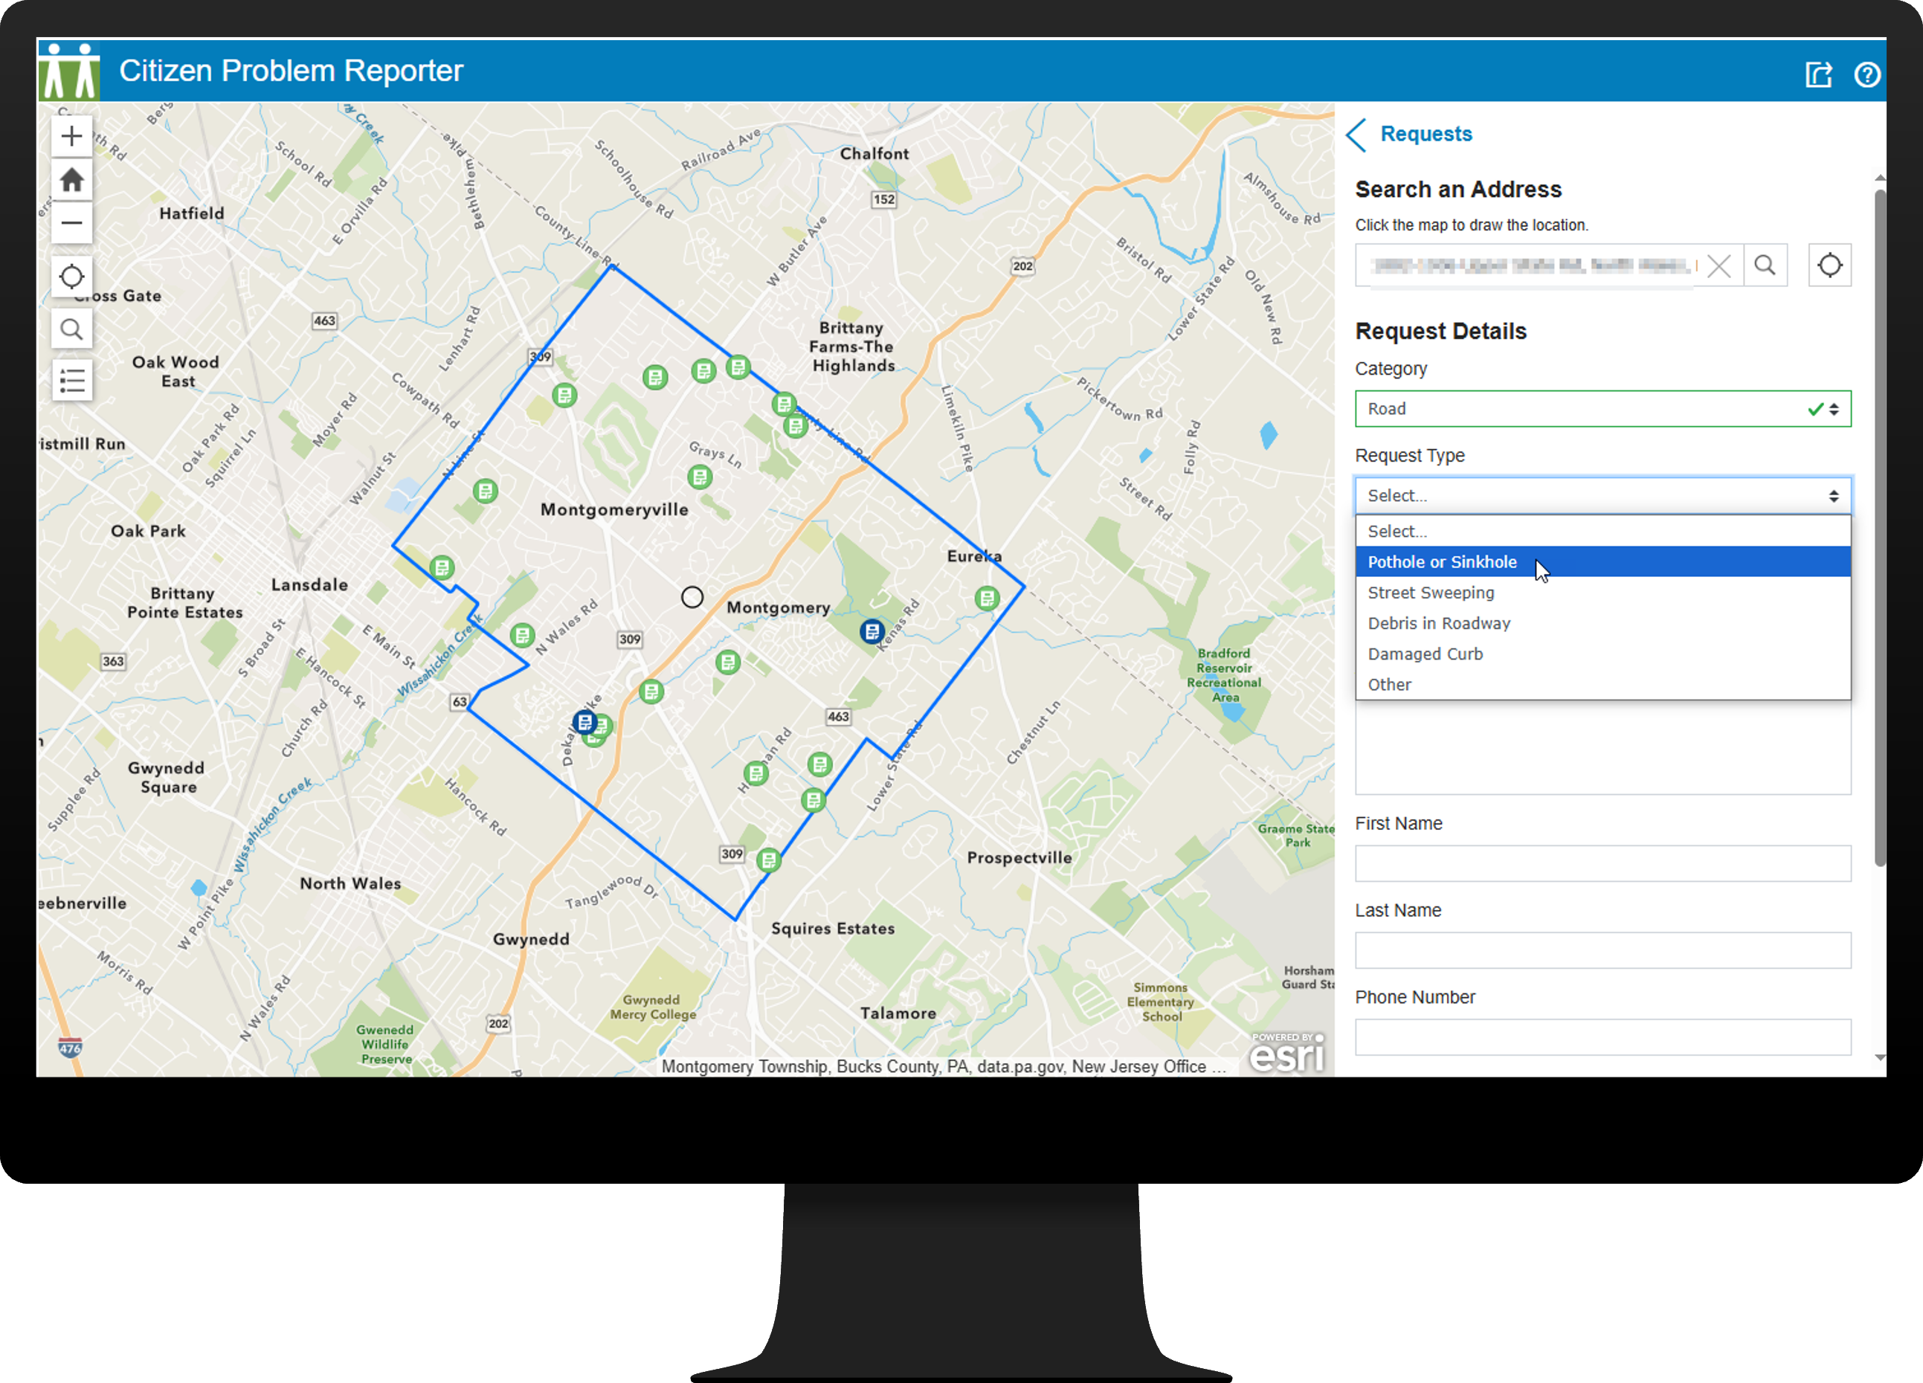This screenshot has height=1383, width=1923.
Task: Open the help question-mark icon
Action: 1868,74
